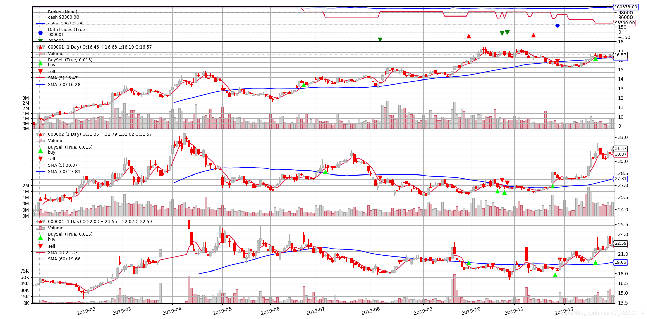Image resolution: width=647 pixels, height=319 pixels.
Task: Click the 16.57 price tag on right axis
Action: pyautogui.click(x=620, y=55)
